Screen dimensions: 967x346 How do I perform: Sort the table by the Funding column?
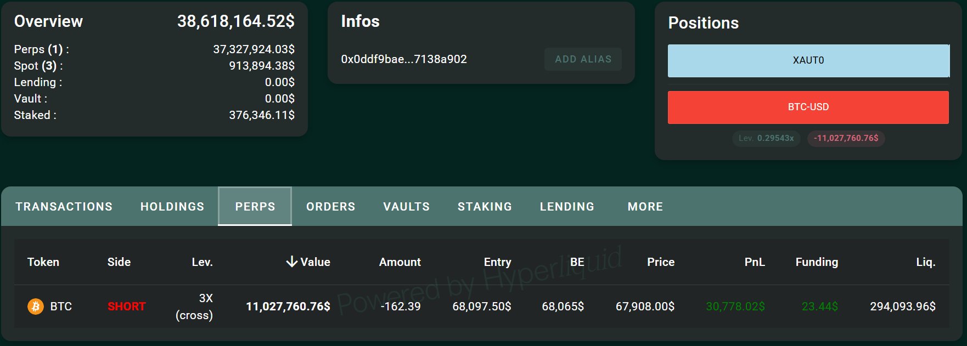click(817, 262)
